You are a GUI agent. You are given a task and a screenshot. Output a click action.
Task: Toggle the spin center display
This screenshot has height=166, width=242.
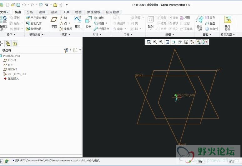205,42
